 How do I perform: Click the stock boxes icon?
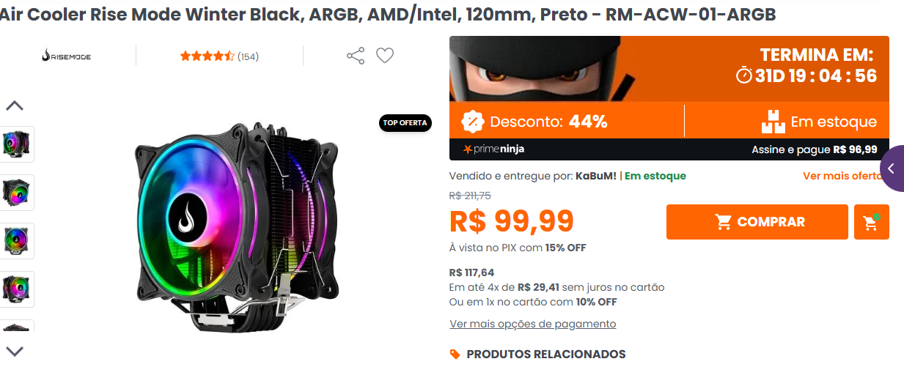pos(773,122)
